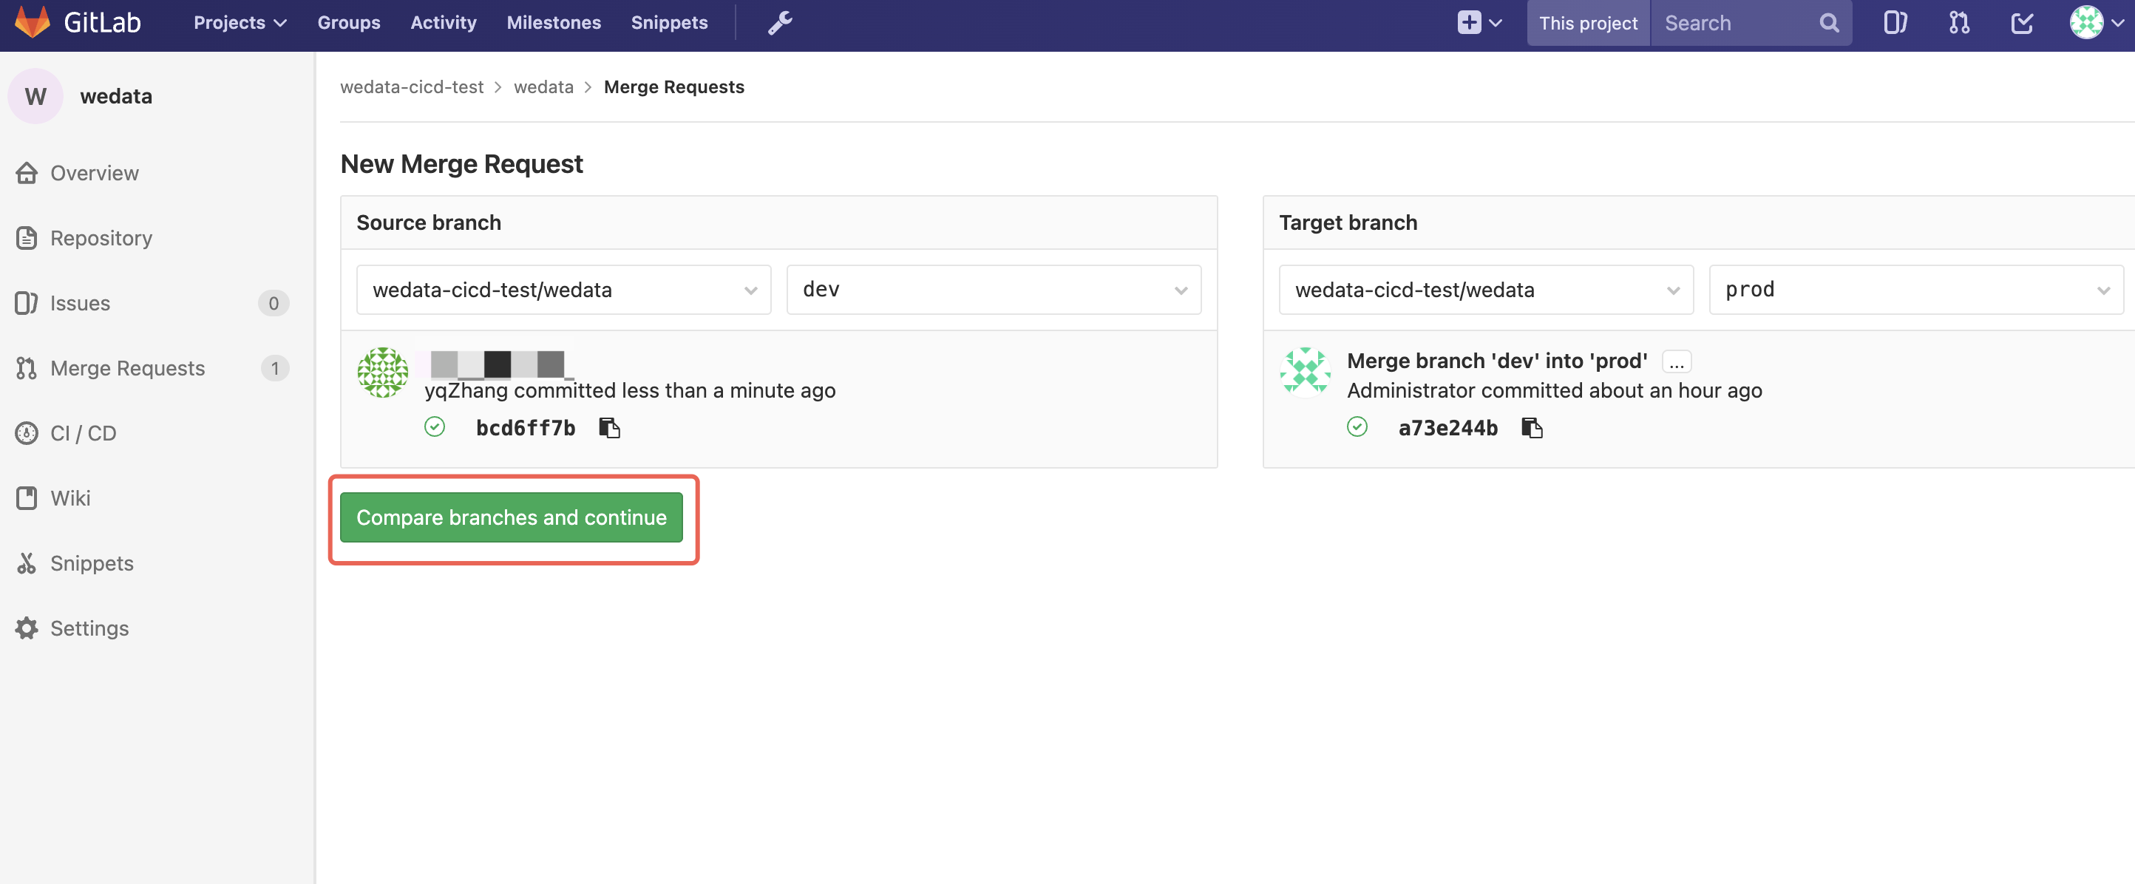Copy commit SHA bcd6ff7b to clipboard
This screenshot has width=2135, height=884.
point(609,427)
